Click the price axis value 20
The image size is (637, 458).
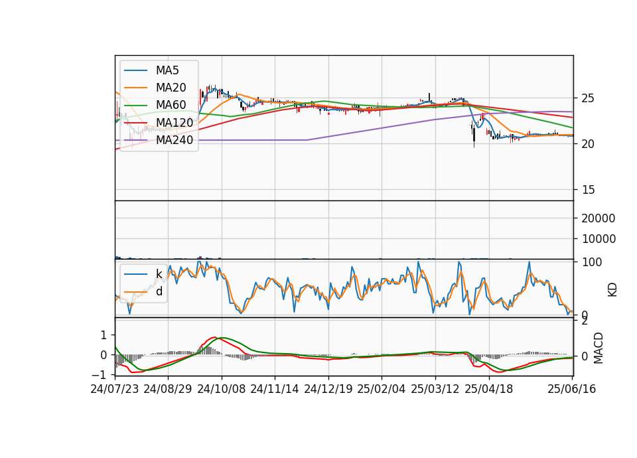pyautogui.click(x=588, y=144)
